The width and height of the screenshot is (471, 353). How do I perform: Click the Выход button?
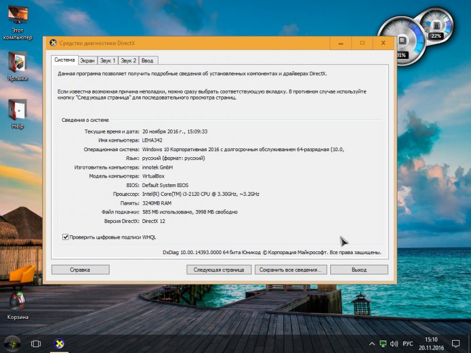(359, 269)
